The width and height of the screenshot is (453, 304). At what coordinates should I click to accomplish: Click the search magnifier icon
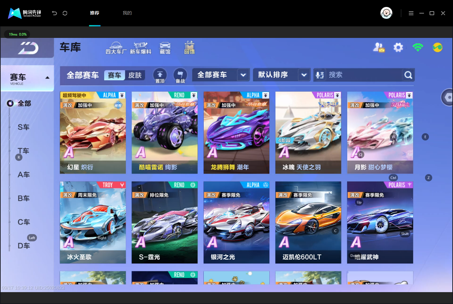point(408,75)
